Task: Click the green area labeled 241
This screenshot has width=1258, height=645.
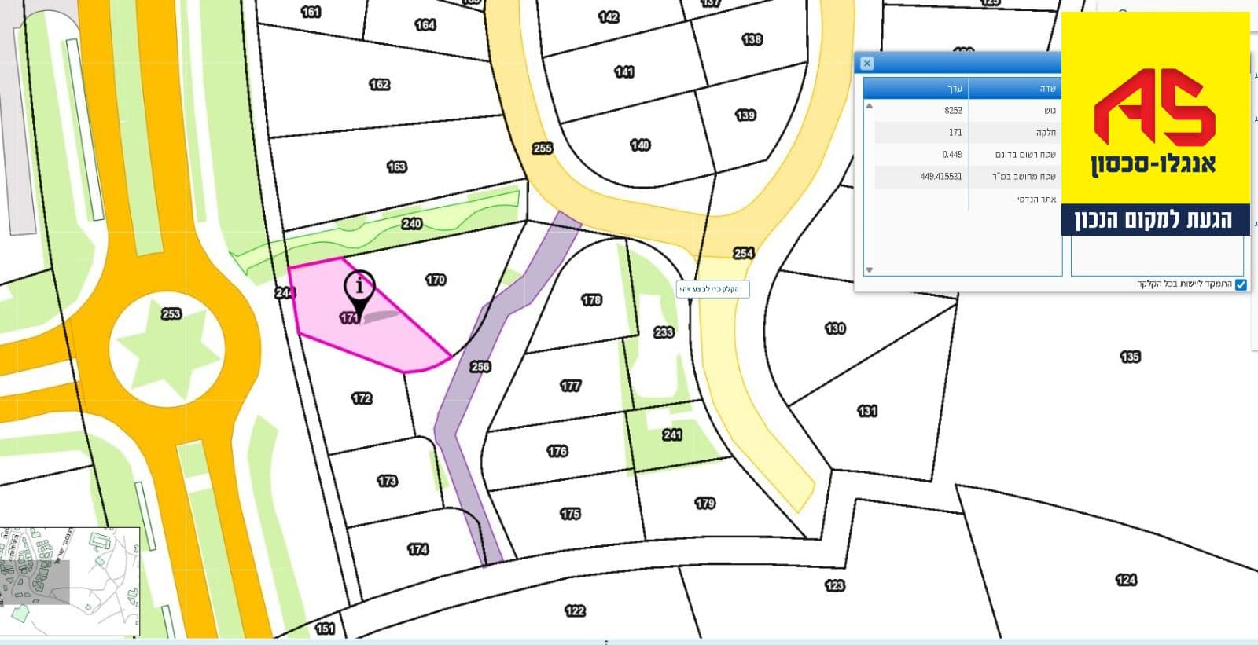Action: [671, 434]
